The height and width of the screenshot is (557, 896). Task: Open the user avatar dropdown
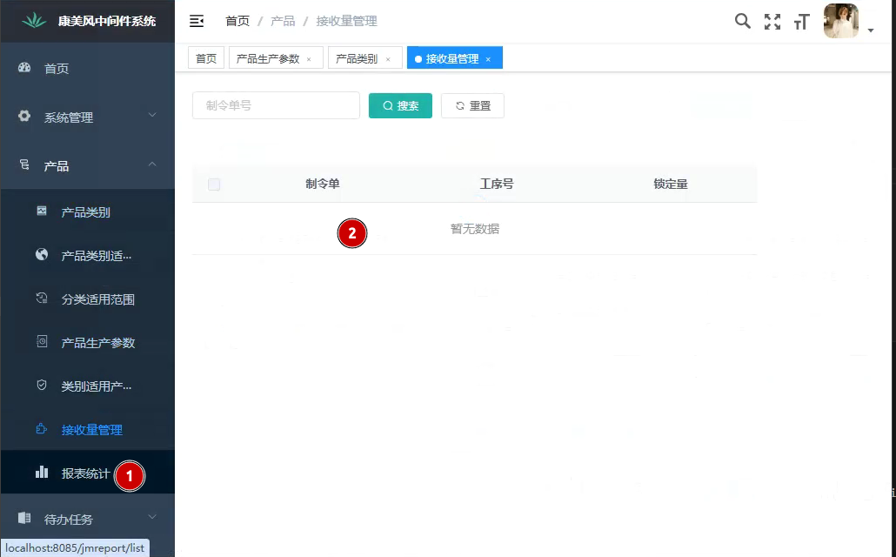click(848, 22)
